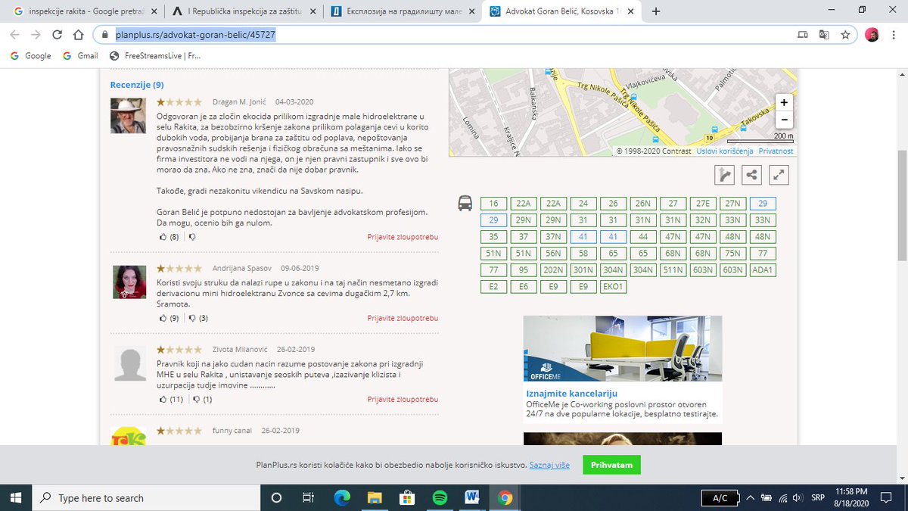Select bus line 27E
This screenshot has width=908, height=511.
click(x=703, y=204)
